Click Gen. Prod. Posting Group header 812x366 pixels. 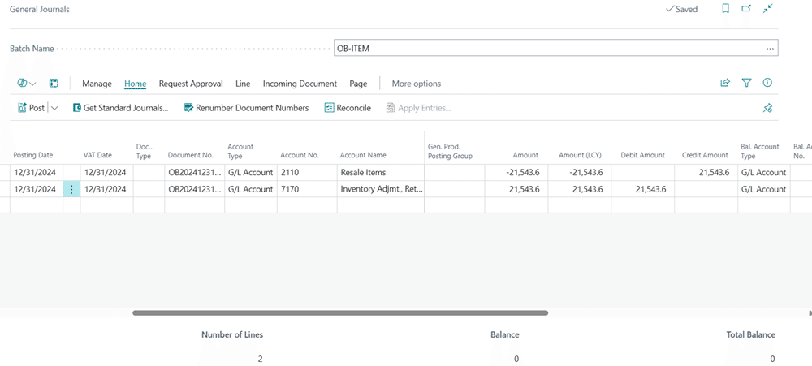450,151
